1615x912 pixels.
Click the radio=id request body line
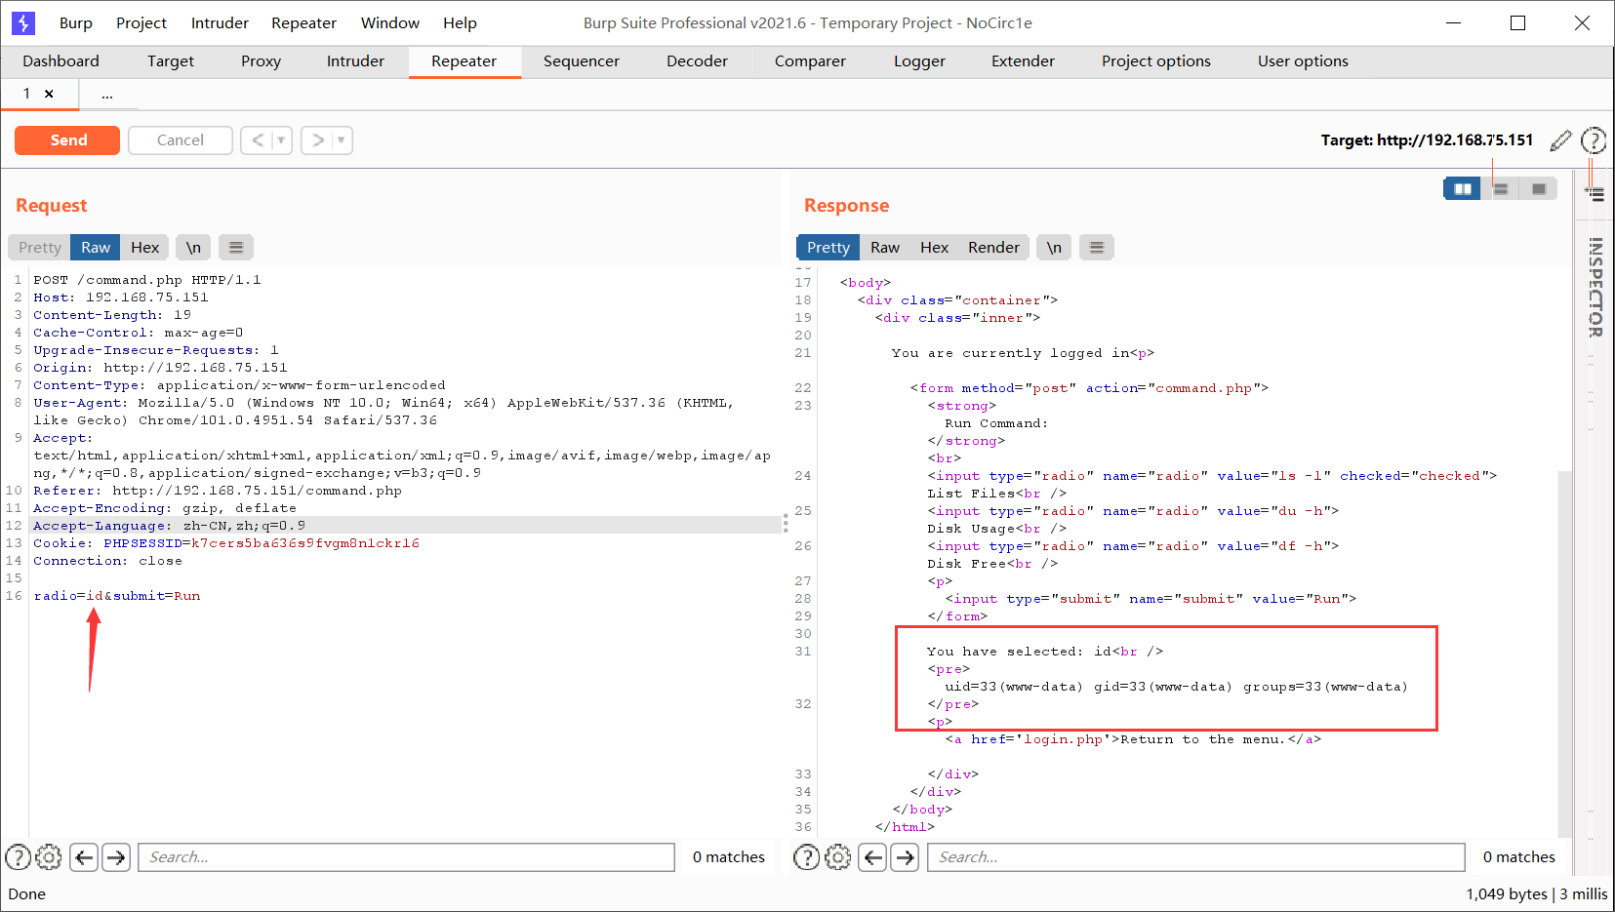click(x=117, y=596)
